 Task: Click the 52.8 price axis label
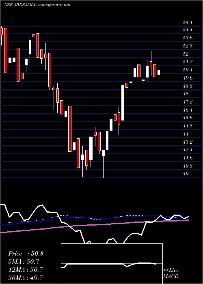188,45
